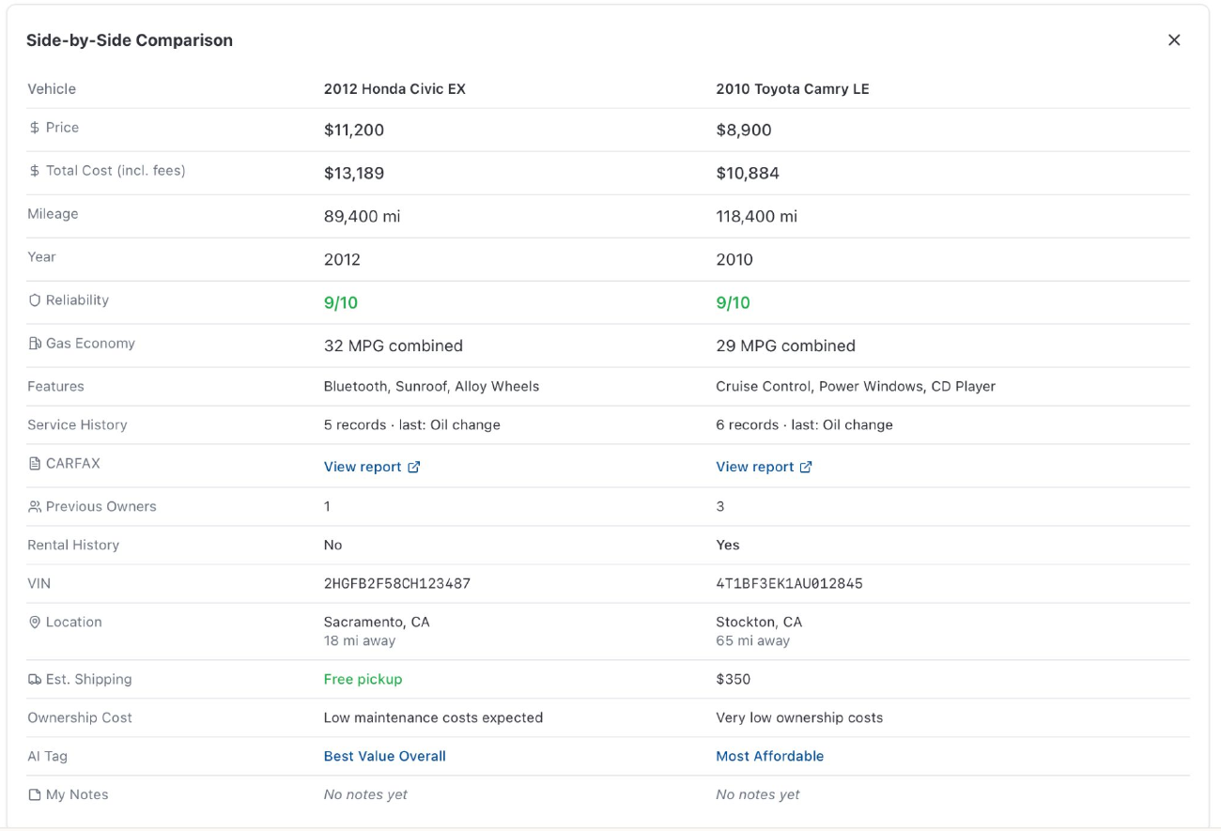The image size is (1221, 831).
Task: Click the Mileage row label
Action: [53, 214]
